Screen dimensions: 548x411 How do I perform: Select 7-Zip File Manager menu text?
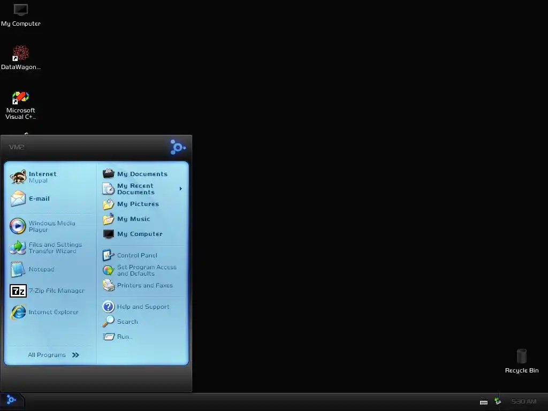pos(57,291)
